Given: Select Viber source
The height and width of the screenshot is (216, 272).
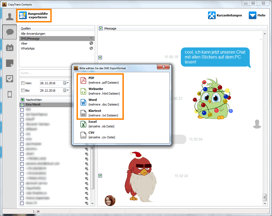Looking at the screenshot, I should 57,43.
